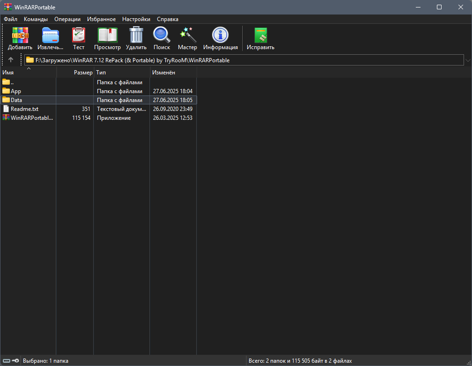Screen dimensions: 472x366
Task: Open the Операции menu
Action: coord(67,19)
